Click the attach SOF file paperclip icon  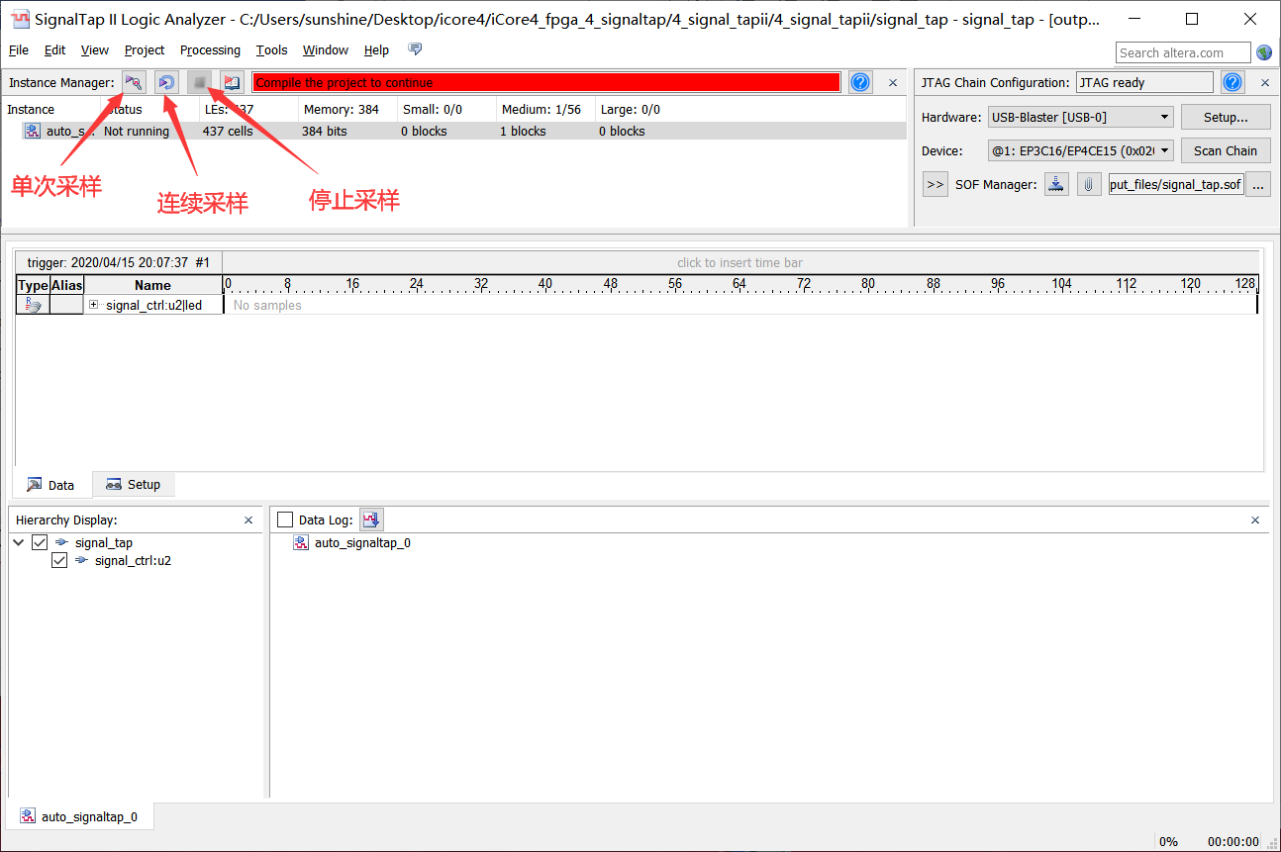click(x=1089, y=184)
